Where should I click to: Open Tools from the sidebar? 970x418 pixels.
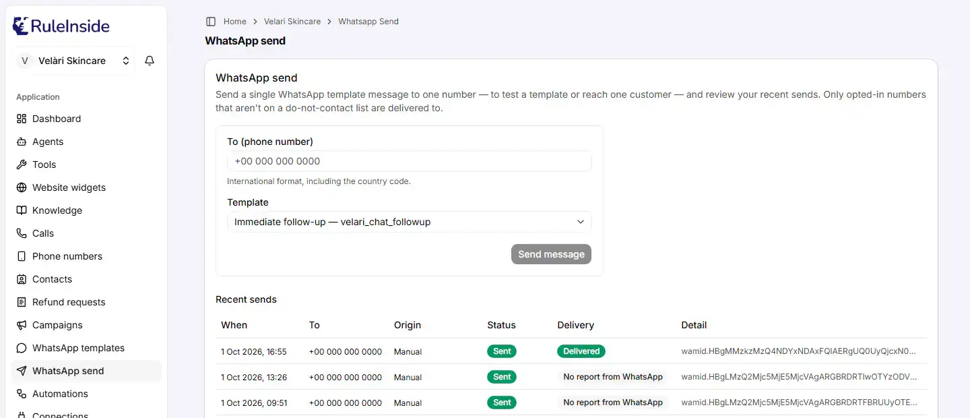coord(86,165)
